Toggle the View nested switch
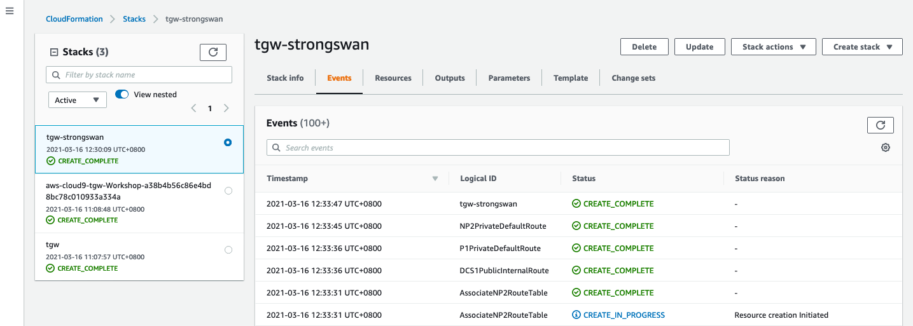The width and height of the screenshot is (913, 326). click(x=122, y=94)
